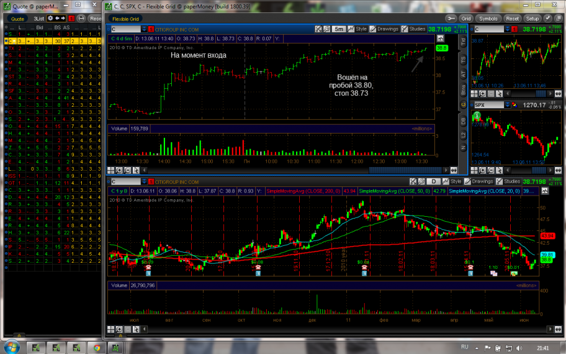Click the Symbols button

[488, 19]
